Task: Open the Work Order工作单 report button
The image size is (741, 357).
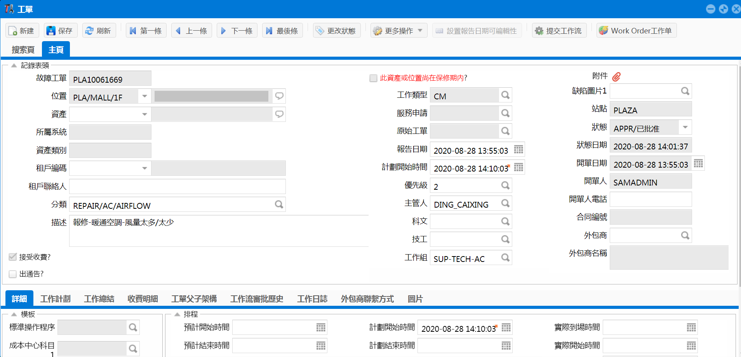Action: coord(637,31)
